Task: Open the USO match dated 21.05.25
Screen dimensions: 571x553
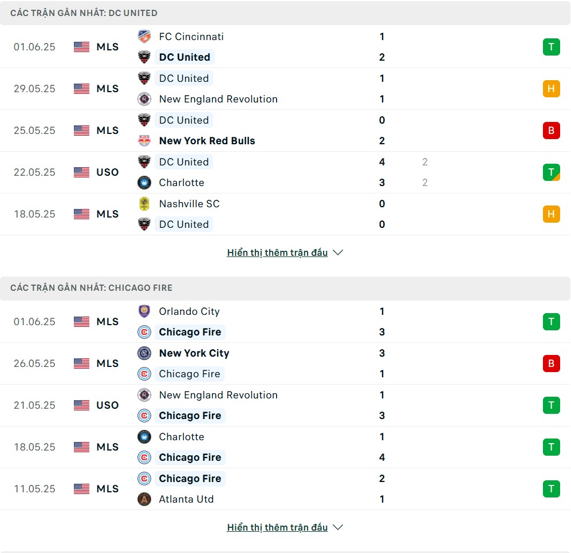Action: tap(285, 405)
